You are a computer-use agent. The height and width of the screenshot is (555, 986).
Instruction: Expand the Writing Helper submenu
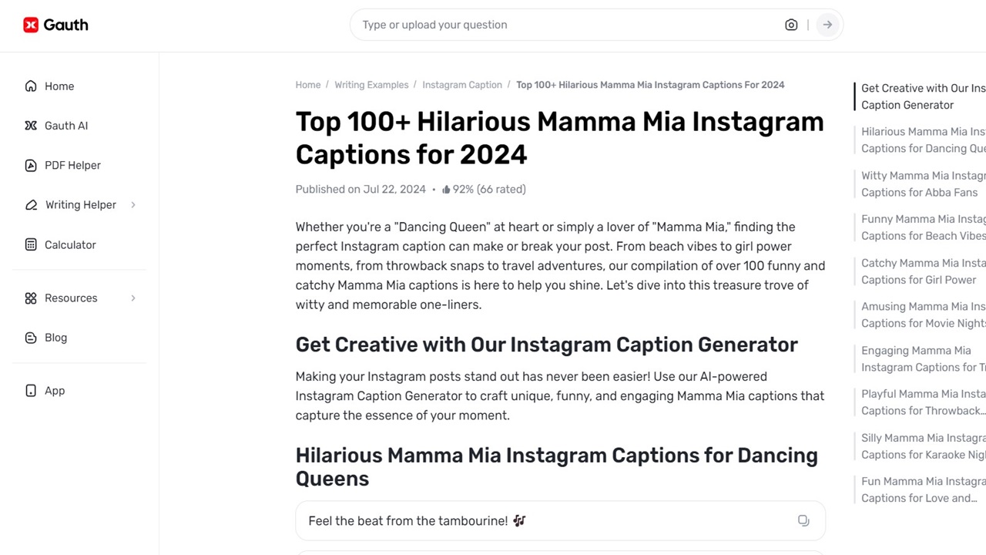[x=132, y=204]
